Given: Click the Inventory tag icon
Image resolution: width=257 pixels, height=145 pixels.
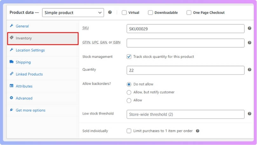Looking at the screenshot, I should (x=11, y=38).
